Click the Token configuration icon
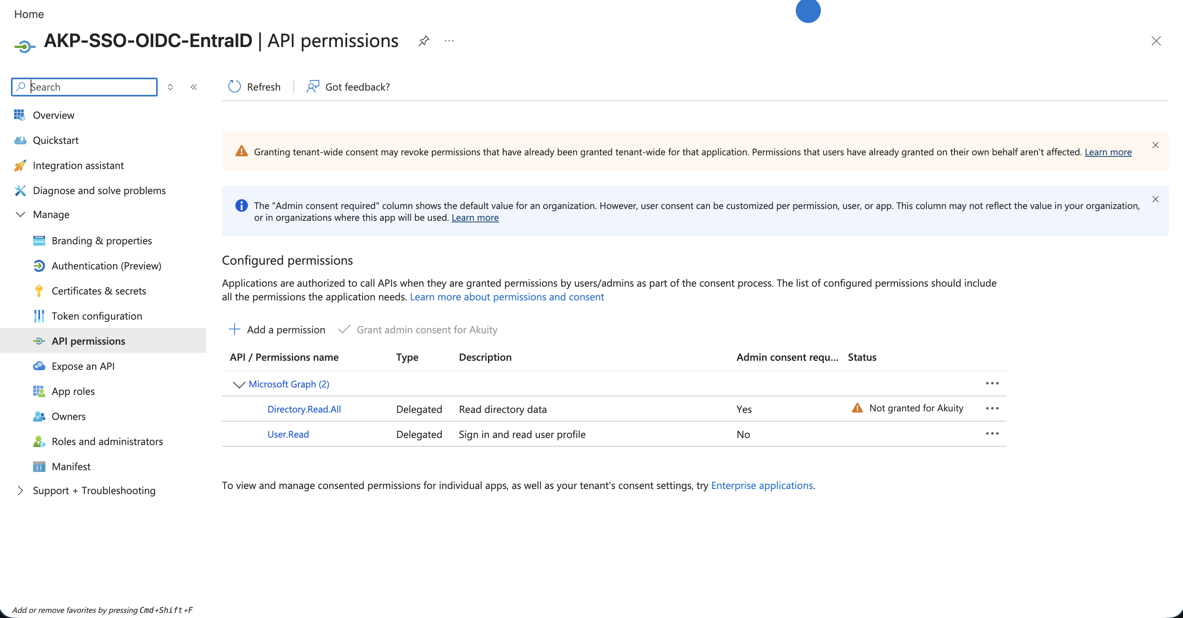Screen dimensions: 1183x618 [x=39, y=316]
